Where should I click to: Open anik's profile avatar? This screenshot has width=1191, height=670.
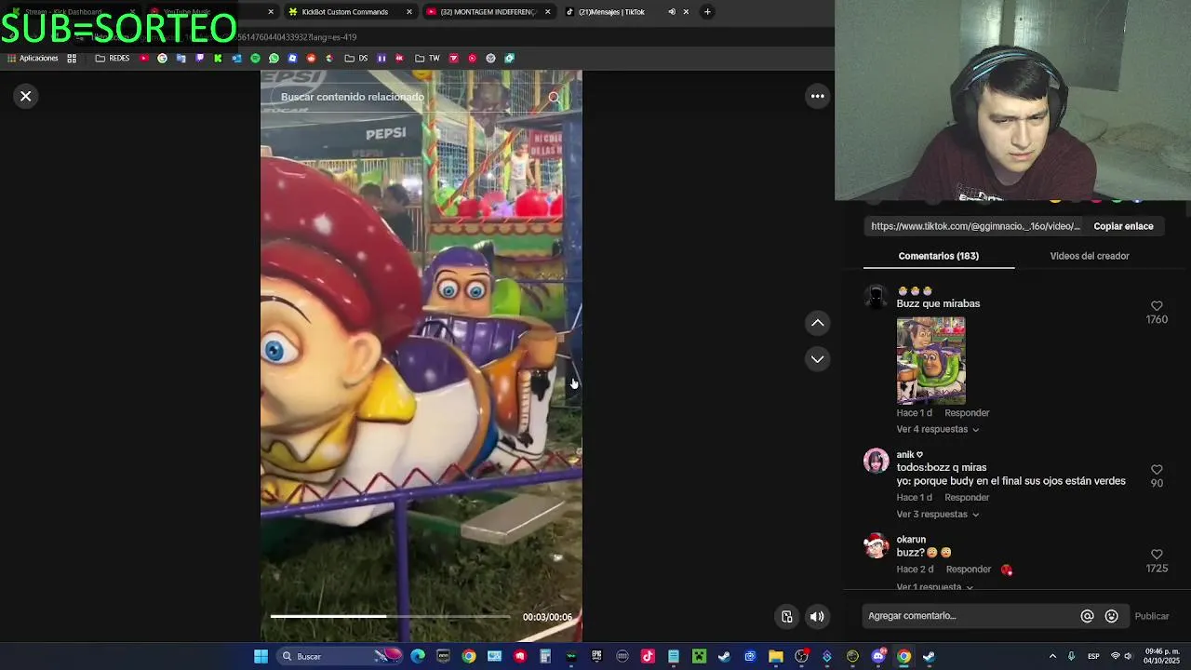pyautogui.click(x=876, y=461)
